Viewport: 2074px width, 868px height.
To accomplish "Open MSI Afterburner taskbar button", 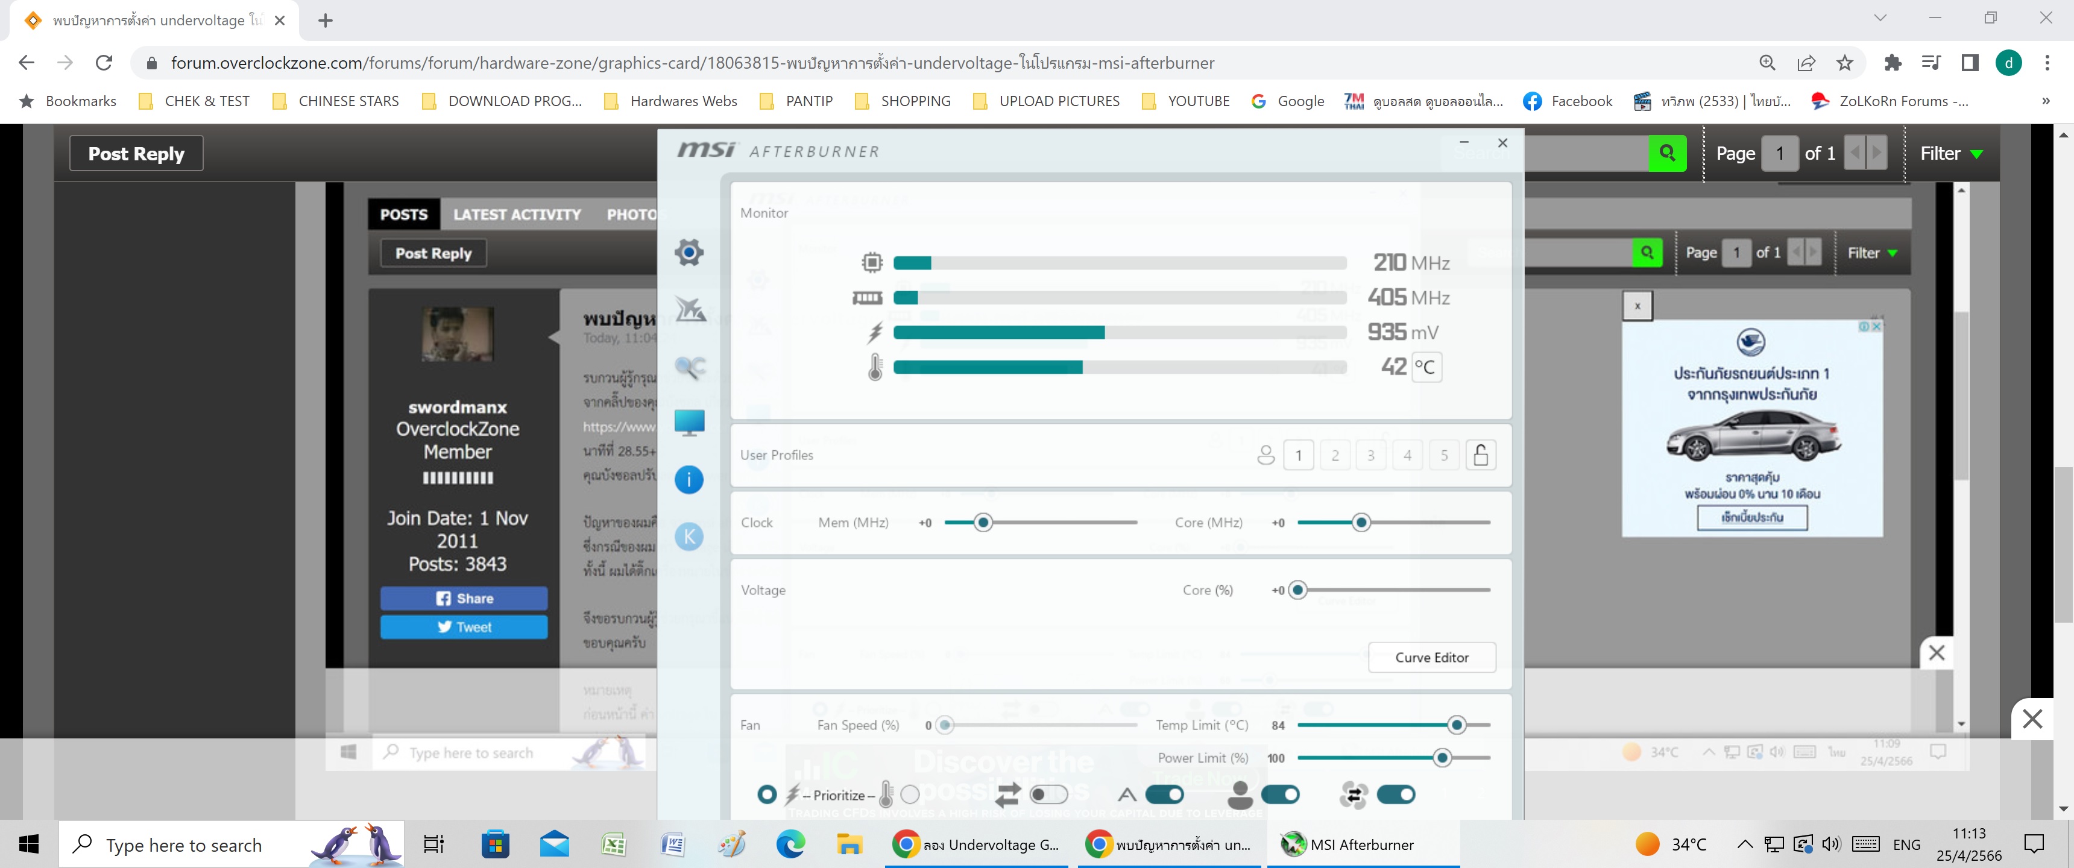I will tap(1363, 844).
